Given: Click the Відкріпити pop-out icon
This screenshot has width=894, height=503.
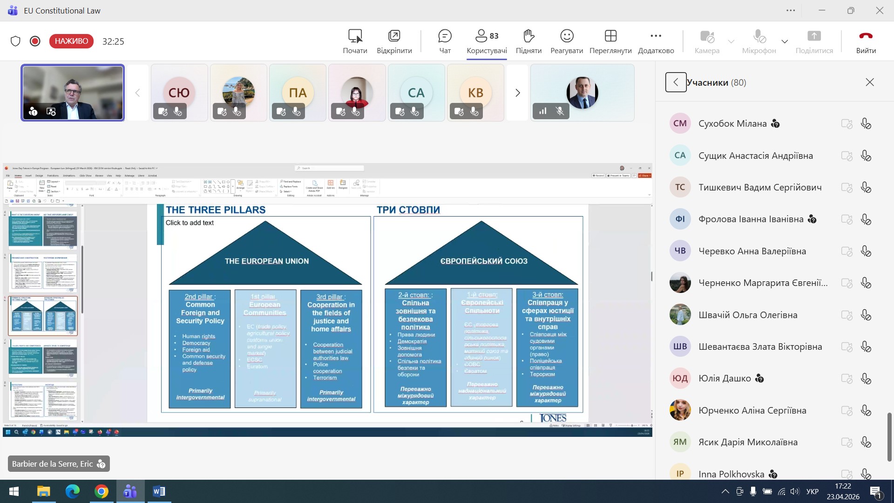Looking at the screenshot, I should [x=394, y=36].
